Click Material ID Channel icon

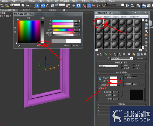[x=129, y=54]
